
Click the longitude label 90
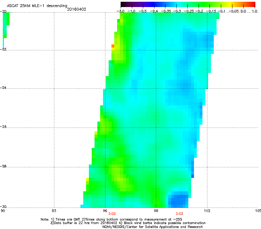pos(3,211)
